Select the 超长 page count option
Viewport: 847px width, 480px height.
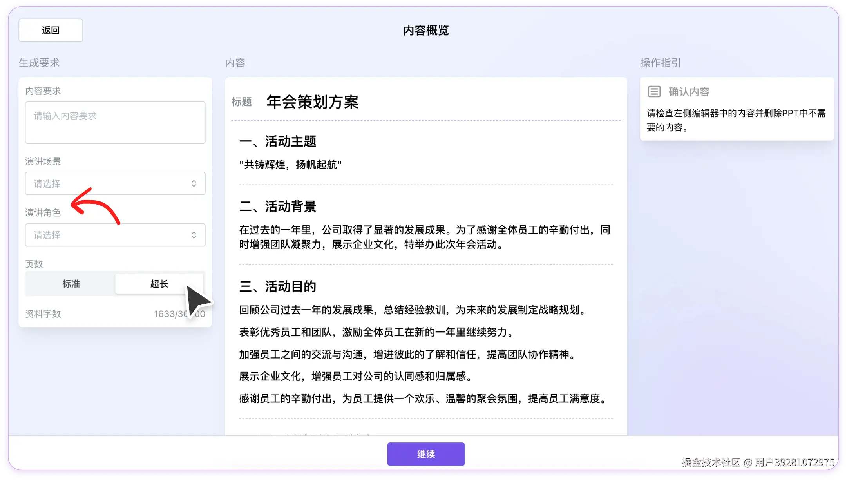(159, 284)
